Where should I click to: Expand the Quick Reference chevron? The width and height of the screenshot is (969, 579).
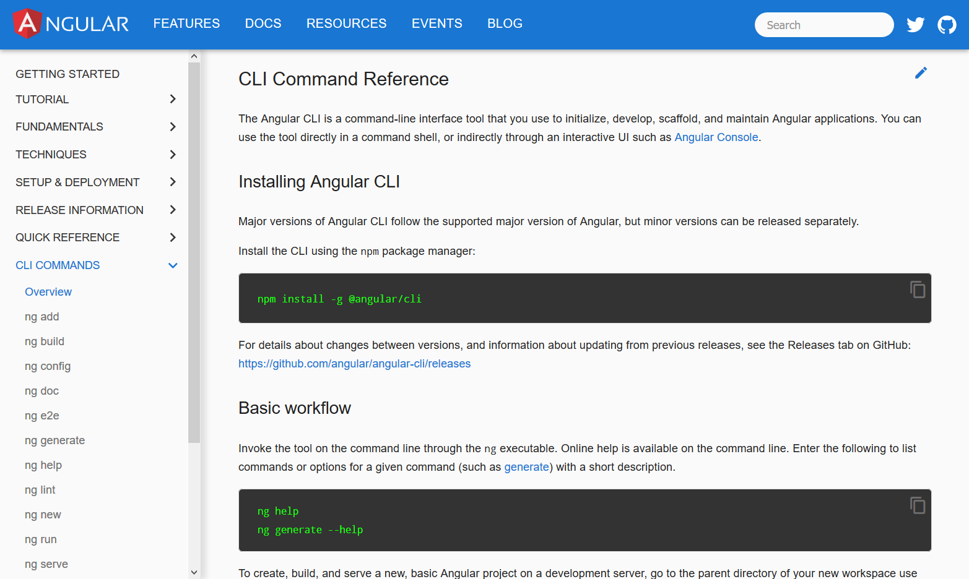173,238
